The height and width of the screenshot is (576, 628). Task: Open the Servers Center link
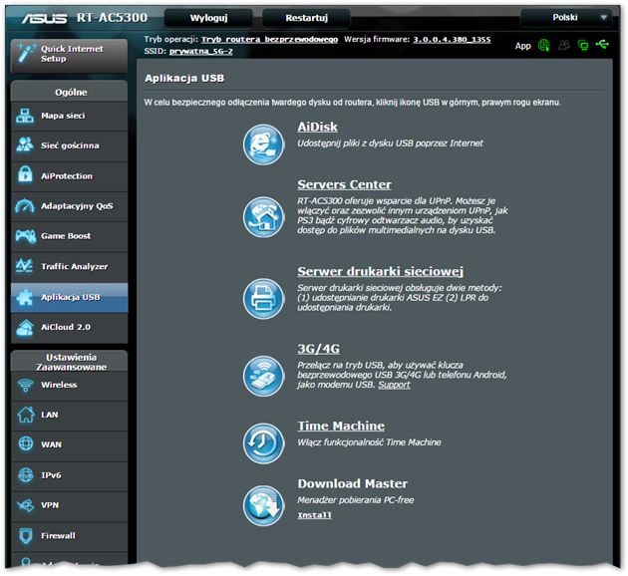tap(344, 184)
